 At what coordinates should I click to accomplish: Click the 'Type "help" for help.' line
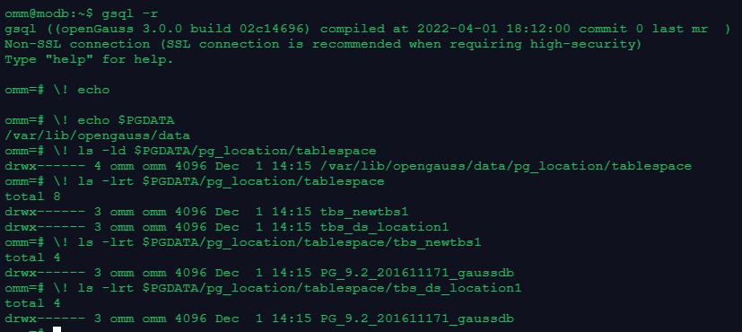point(89,59)
